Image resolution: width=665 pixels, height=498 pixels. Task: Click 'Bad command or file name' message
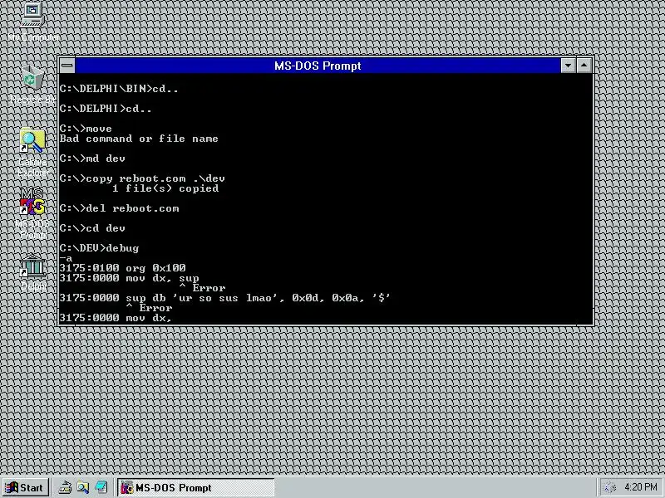tap(139, 139)
